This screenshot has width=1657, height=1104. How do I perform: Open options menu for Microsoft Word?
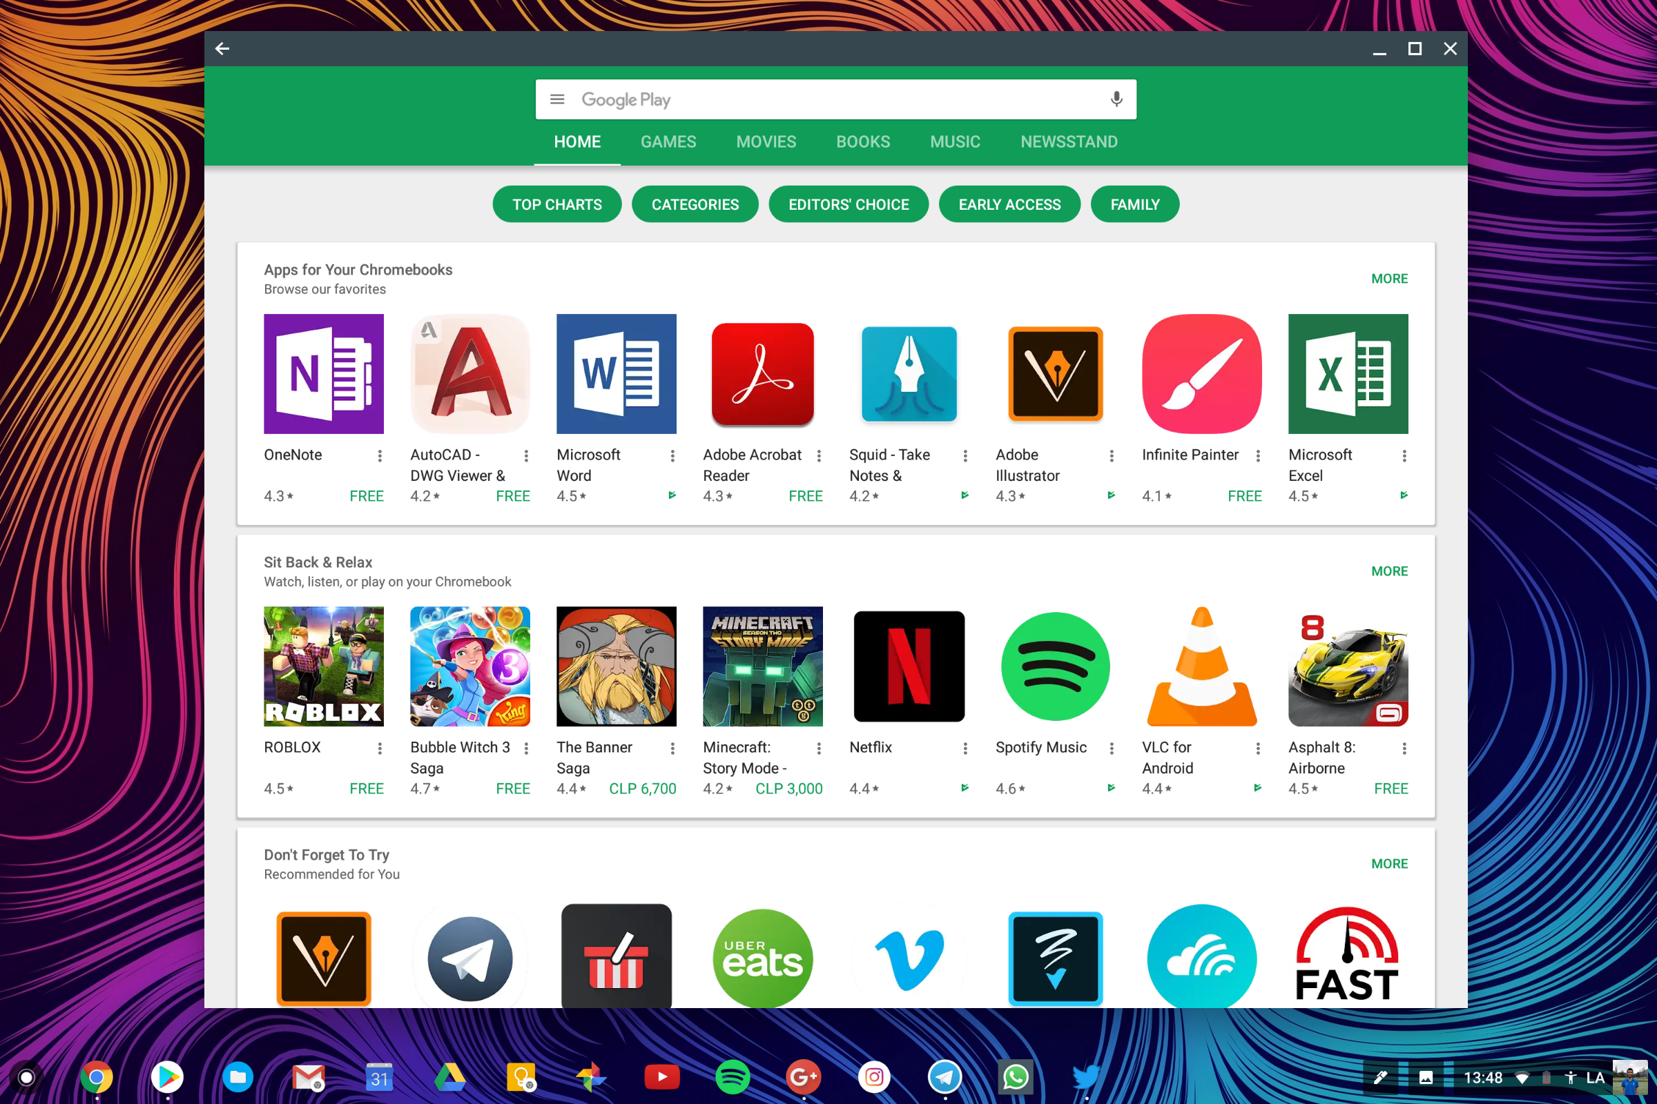[672, 455]
